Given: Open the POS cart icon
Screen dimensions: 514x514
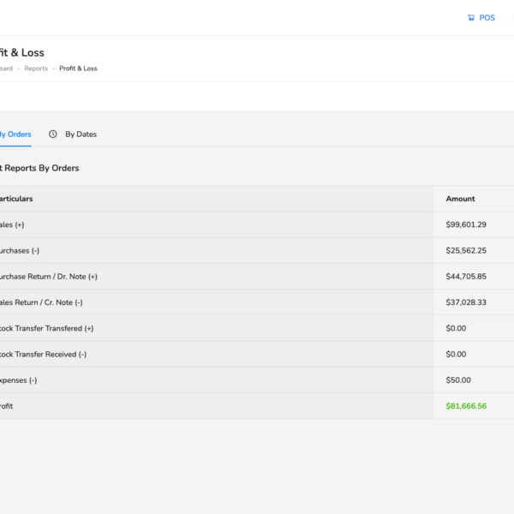Looking at the screenshot, I should [x=471, y=18].
